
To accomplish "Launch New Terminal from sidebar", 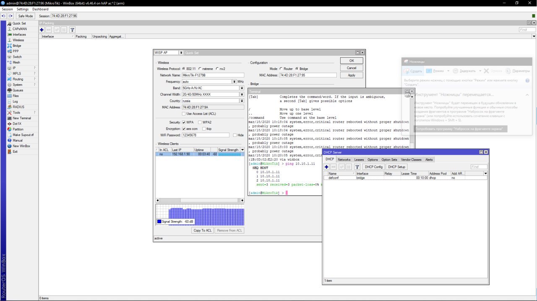I will click(21, 118).
